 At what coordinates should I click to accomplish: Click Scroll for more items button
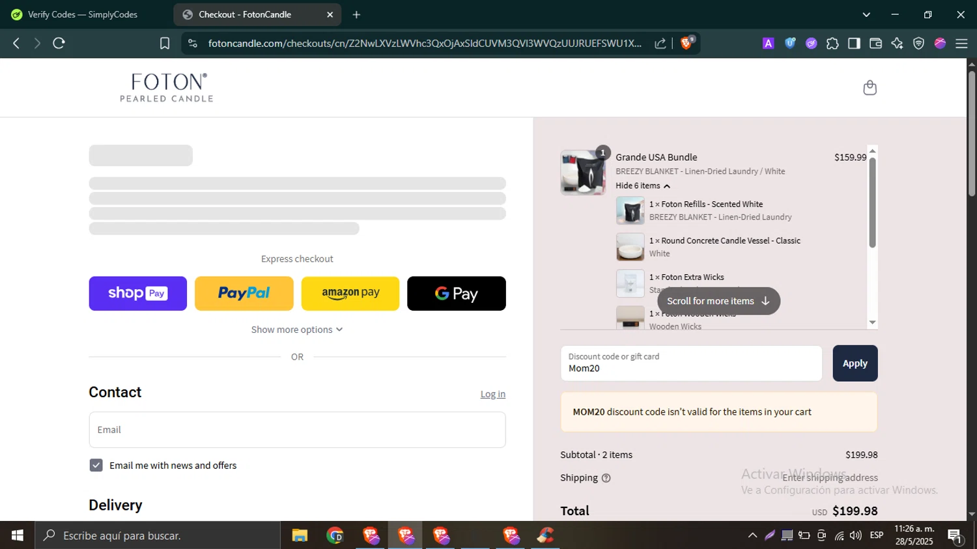pos(718,301)
